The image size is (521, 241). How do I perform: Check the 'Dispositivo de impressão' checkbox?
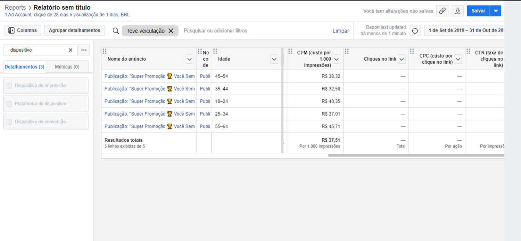(9, 86)
